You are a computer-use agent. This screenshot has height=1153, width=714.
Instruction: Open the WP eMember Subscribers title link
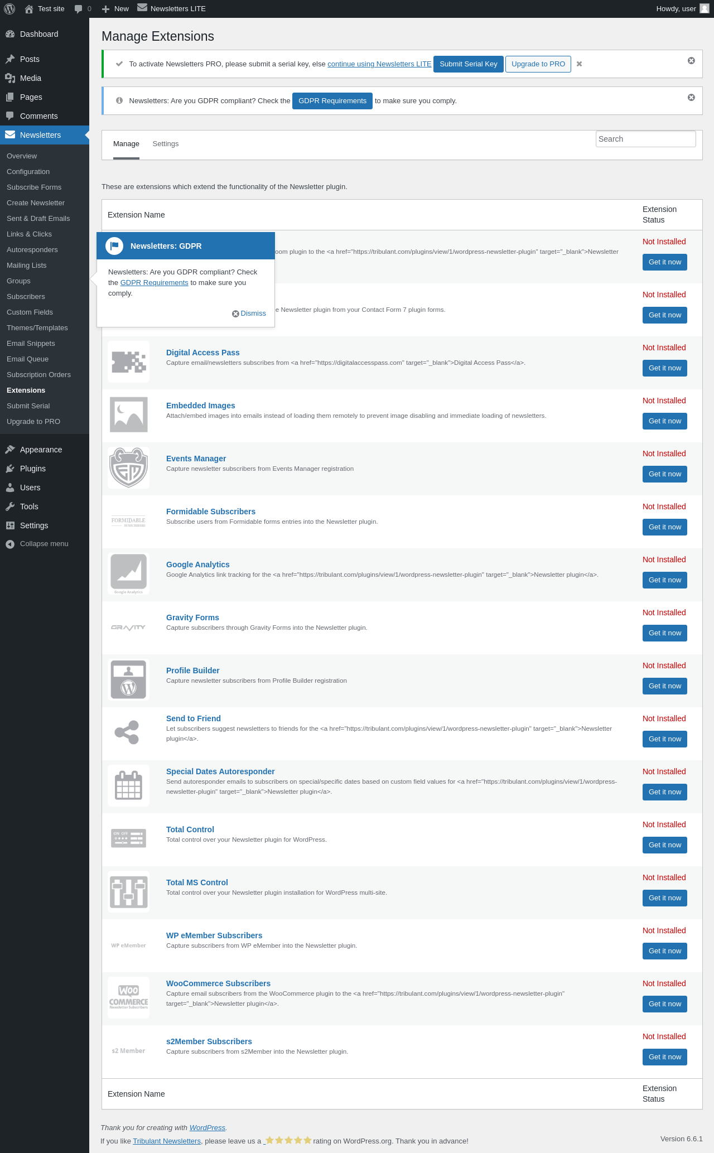point(214,935)
